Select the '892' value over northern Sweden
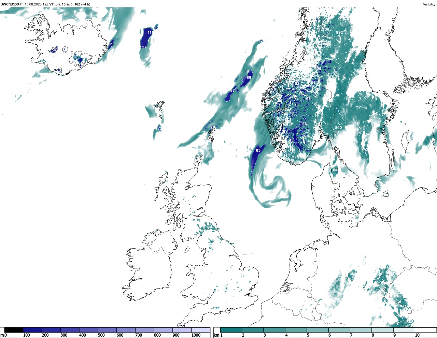 (339, 32)
